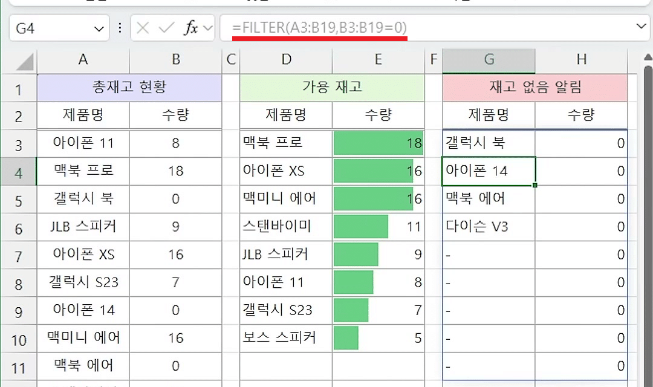The height and width of the screenshot is (387, 653).
Task: Select row 4 header
Action: (19, 172)
